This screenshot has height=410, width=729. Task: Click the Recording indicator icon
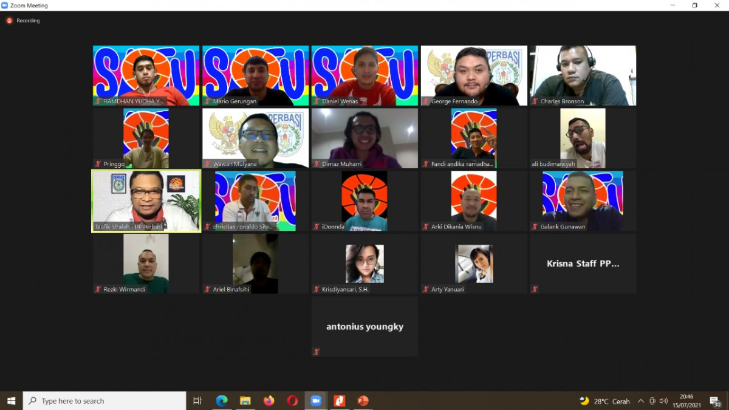point(9,21)
